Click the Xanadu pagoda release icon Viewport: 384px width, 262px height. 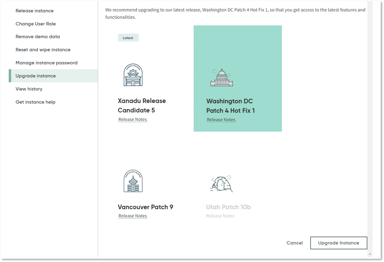[133, 74]
